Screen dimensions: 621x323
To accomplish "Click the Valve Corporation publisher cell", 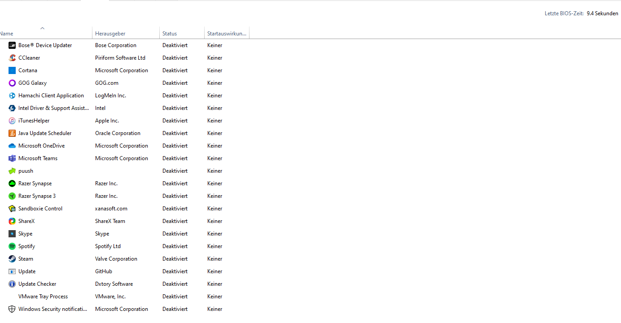I will 116,259.
